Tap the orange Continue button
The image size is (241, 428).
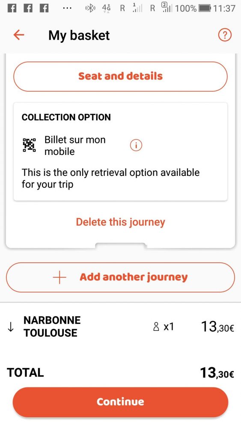(120, 402)
